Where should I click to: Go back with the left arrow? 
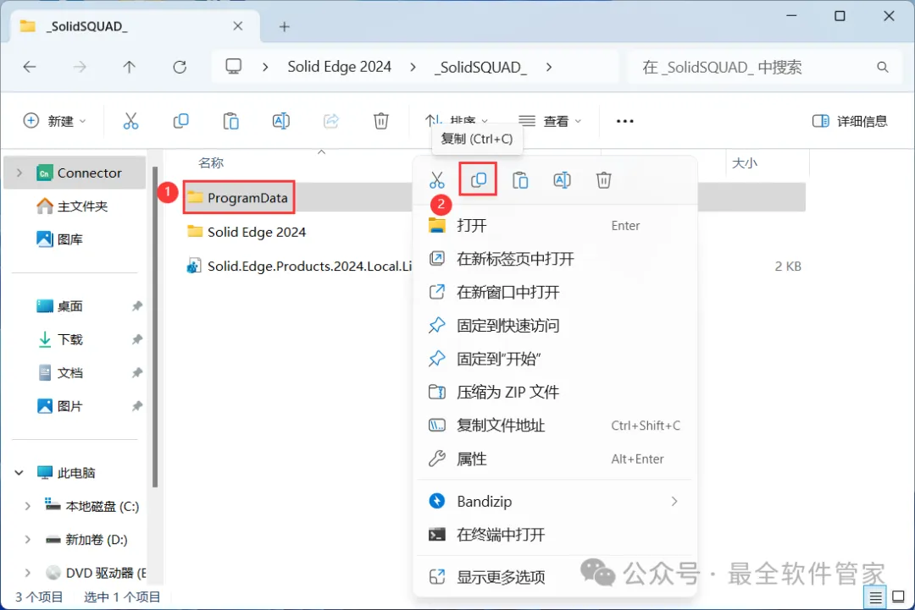(29, 67)
